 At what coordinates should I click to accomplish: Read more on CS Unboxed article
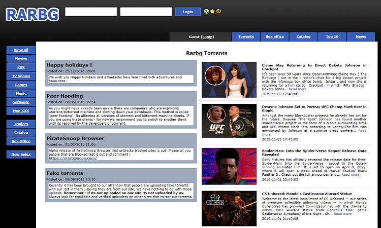tap(342, 214)
